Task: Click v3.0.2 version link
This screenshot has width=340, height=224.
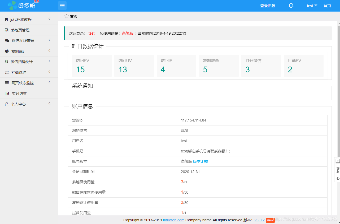Action: (x=260, y=220)
